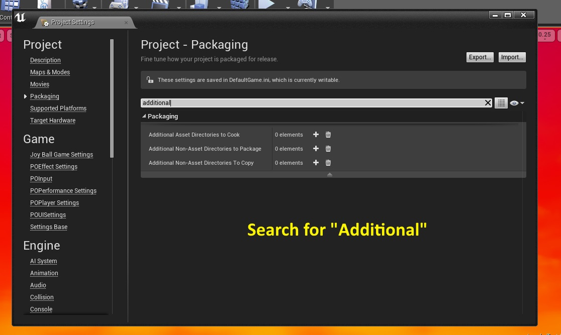Open Supported Platforms settings
This screenshot has height=335, width=561.
58,108
